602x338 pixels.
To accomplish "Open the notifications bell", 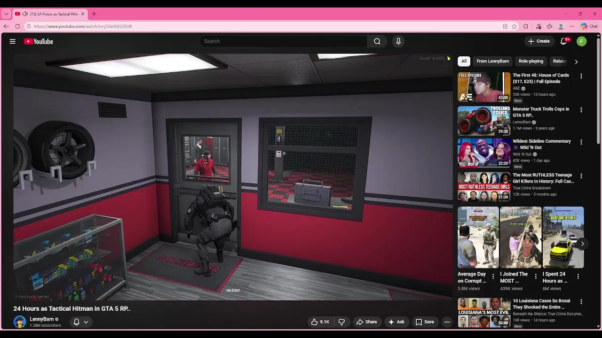I will (x=563, y=41).
